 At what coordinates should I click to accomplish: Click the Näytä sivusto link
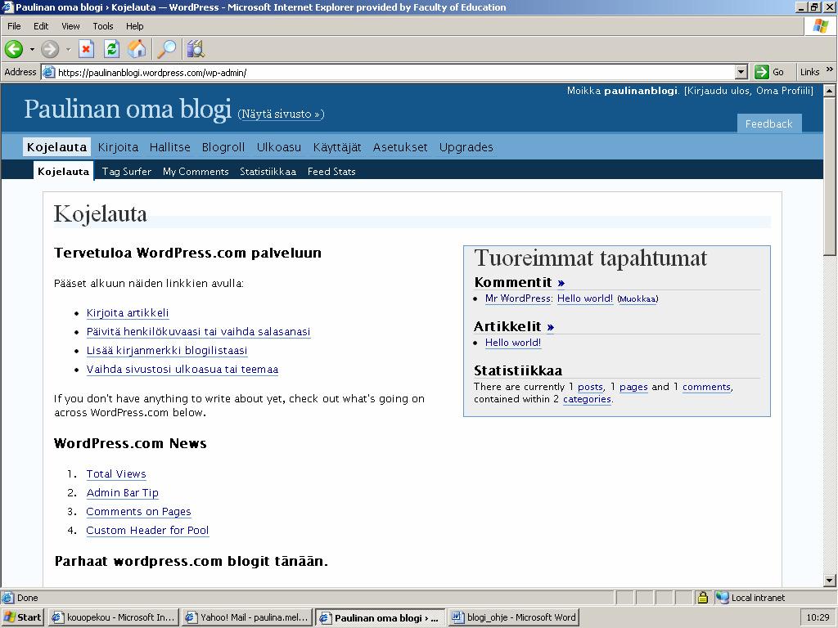[282, 114]
